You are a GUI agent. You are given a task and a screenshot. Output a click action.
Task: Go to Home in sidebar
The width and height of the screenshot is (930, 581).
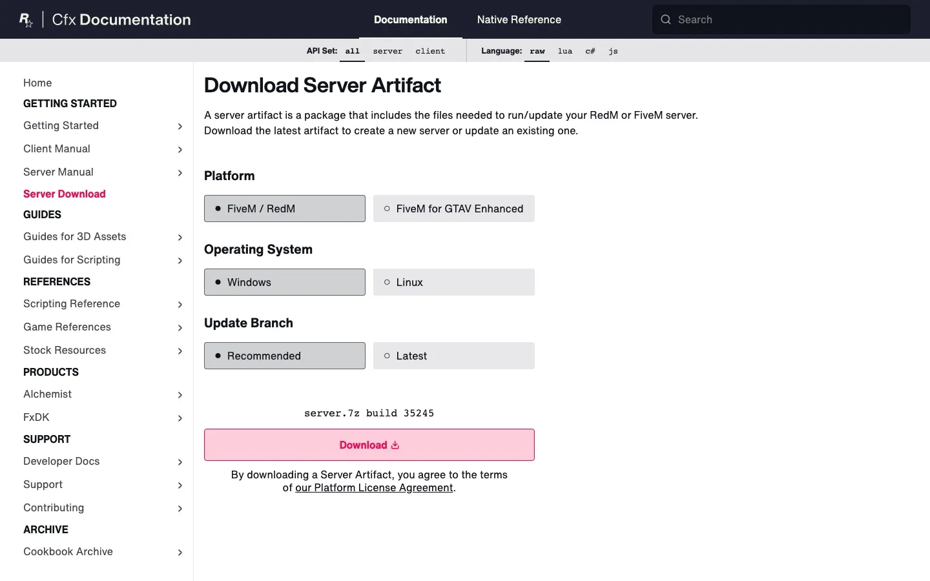[37, 83]
